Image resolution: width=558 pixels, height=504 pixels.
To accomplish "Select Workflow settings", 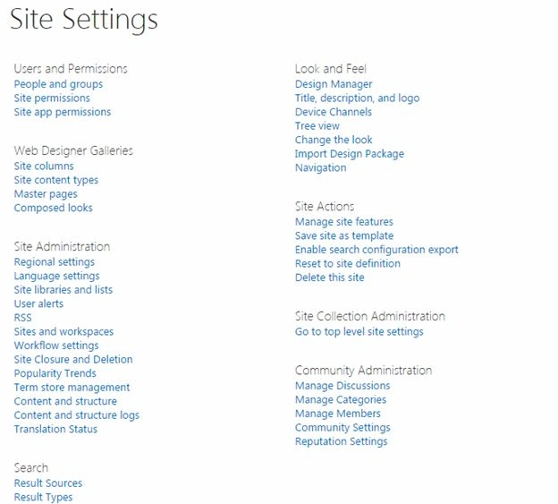I will [56, 346].
